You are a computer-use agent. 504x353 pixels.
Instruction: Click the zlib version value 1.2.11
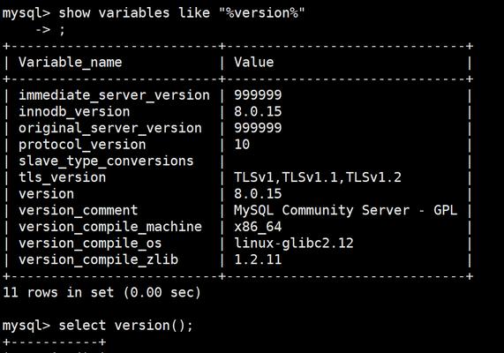click(x=258, y=259)
